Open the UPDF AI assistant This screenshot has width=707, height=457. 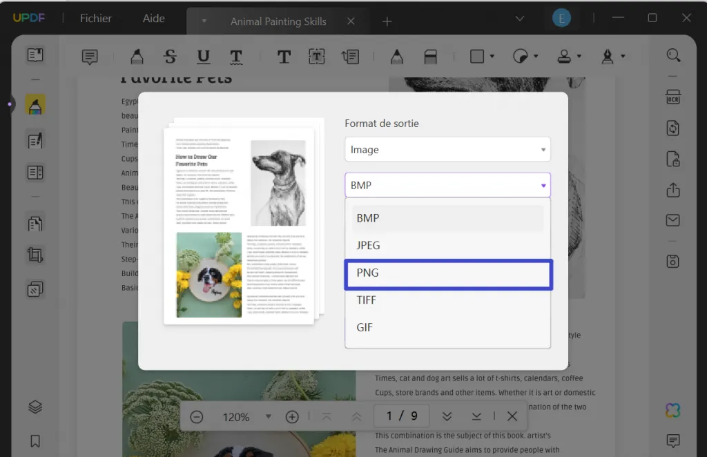pyautogui.click(x=673, y=410)
